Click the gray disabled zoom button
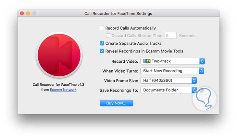 (34, 14)
